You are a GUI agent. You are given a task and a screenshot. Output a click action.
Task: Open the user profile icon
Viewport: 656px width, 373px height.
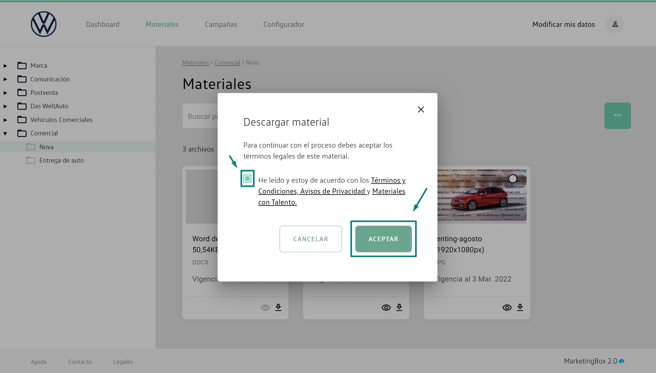coord(615,24)
